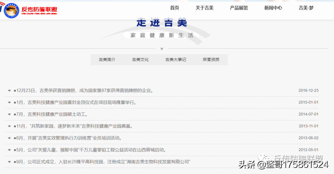
Task: Go to the 产品展馆 menu item
Action: [x=239, y=8]
